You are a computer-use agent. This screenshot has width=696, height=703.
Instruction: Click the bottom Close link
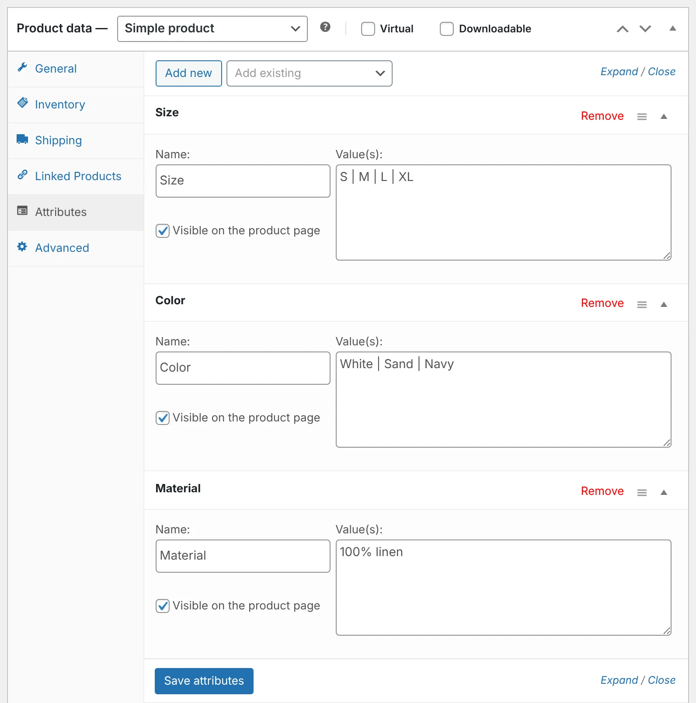click(x=661, y=680)
